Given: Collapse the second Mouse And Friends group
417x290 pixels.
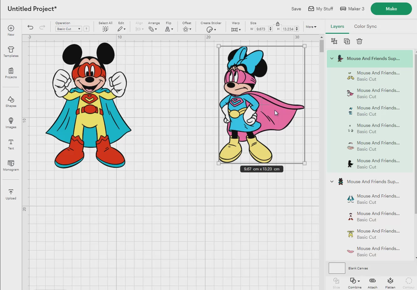Looking at the screenshot, I should pos(332,182).
